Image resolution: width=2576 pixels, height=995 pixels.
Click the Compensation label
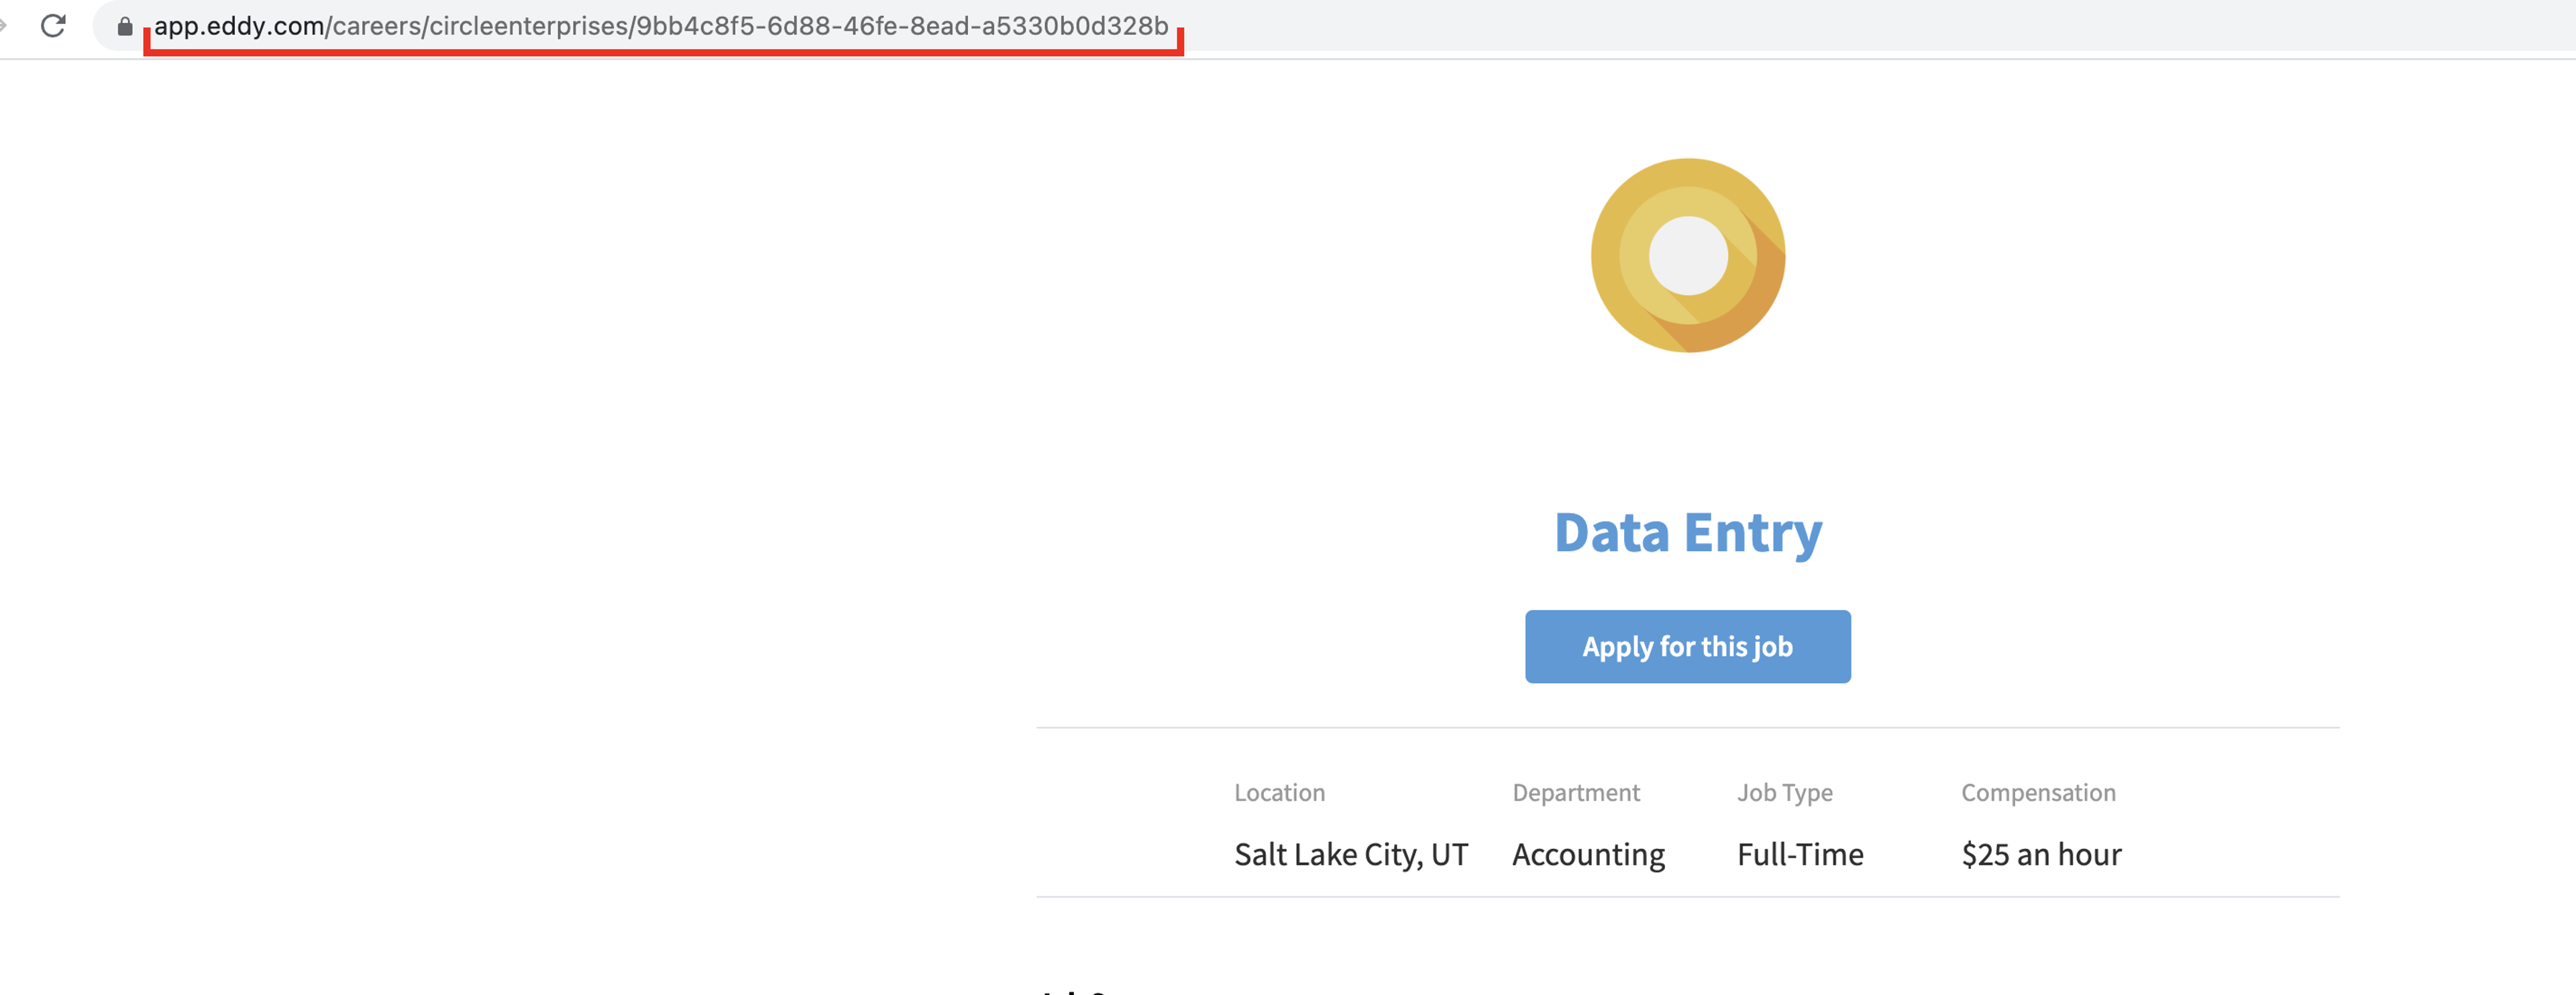(x=2038, y=793)
